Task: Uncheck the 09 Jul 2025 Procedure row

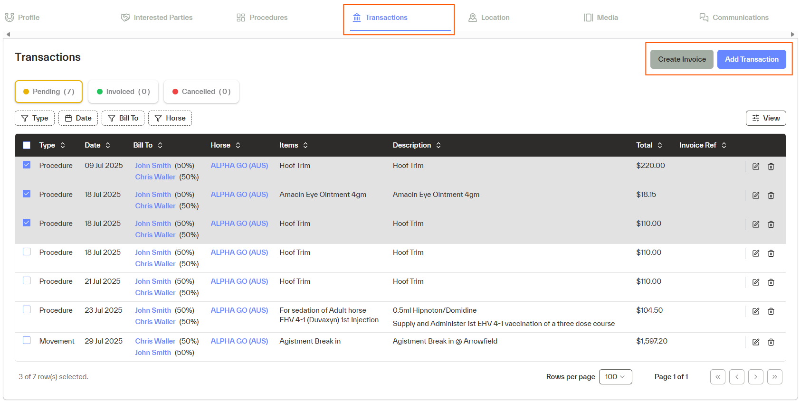Action: click(27, 165)
